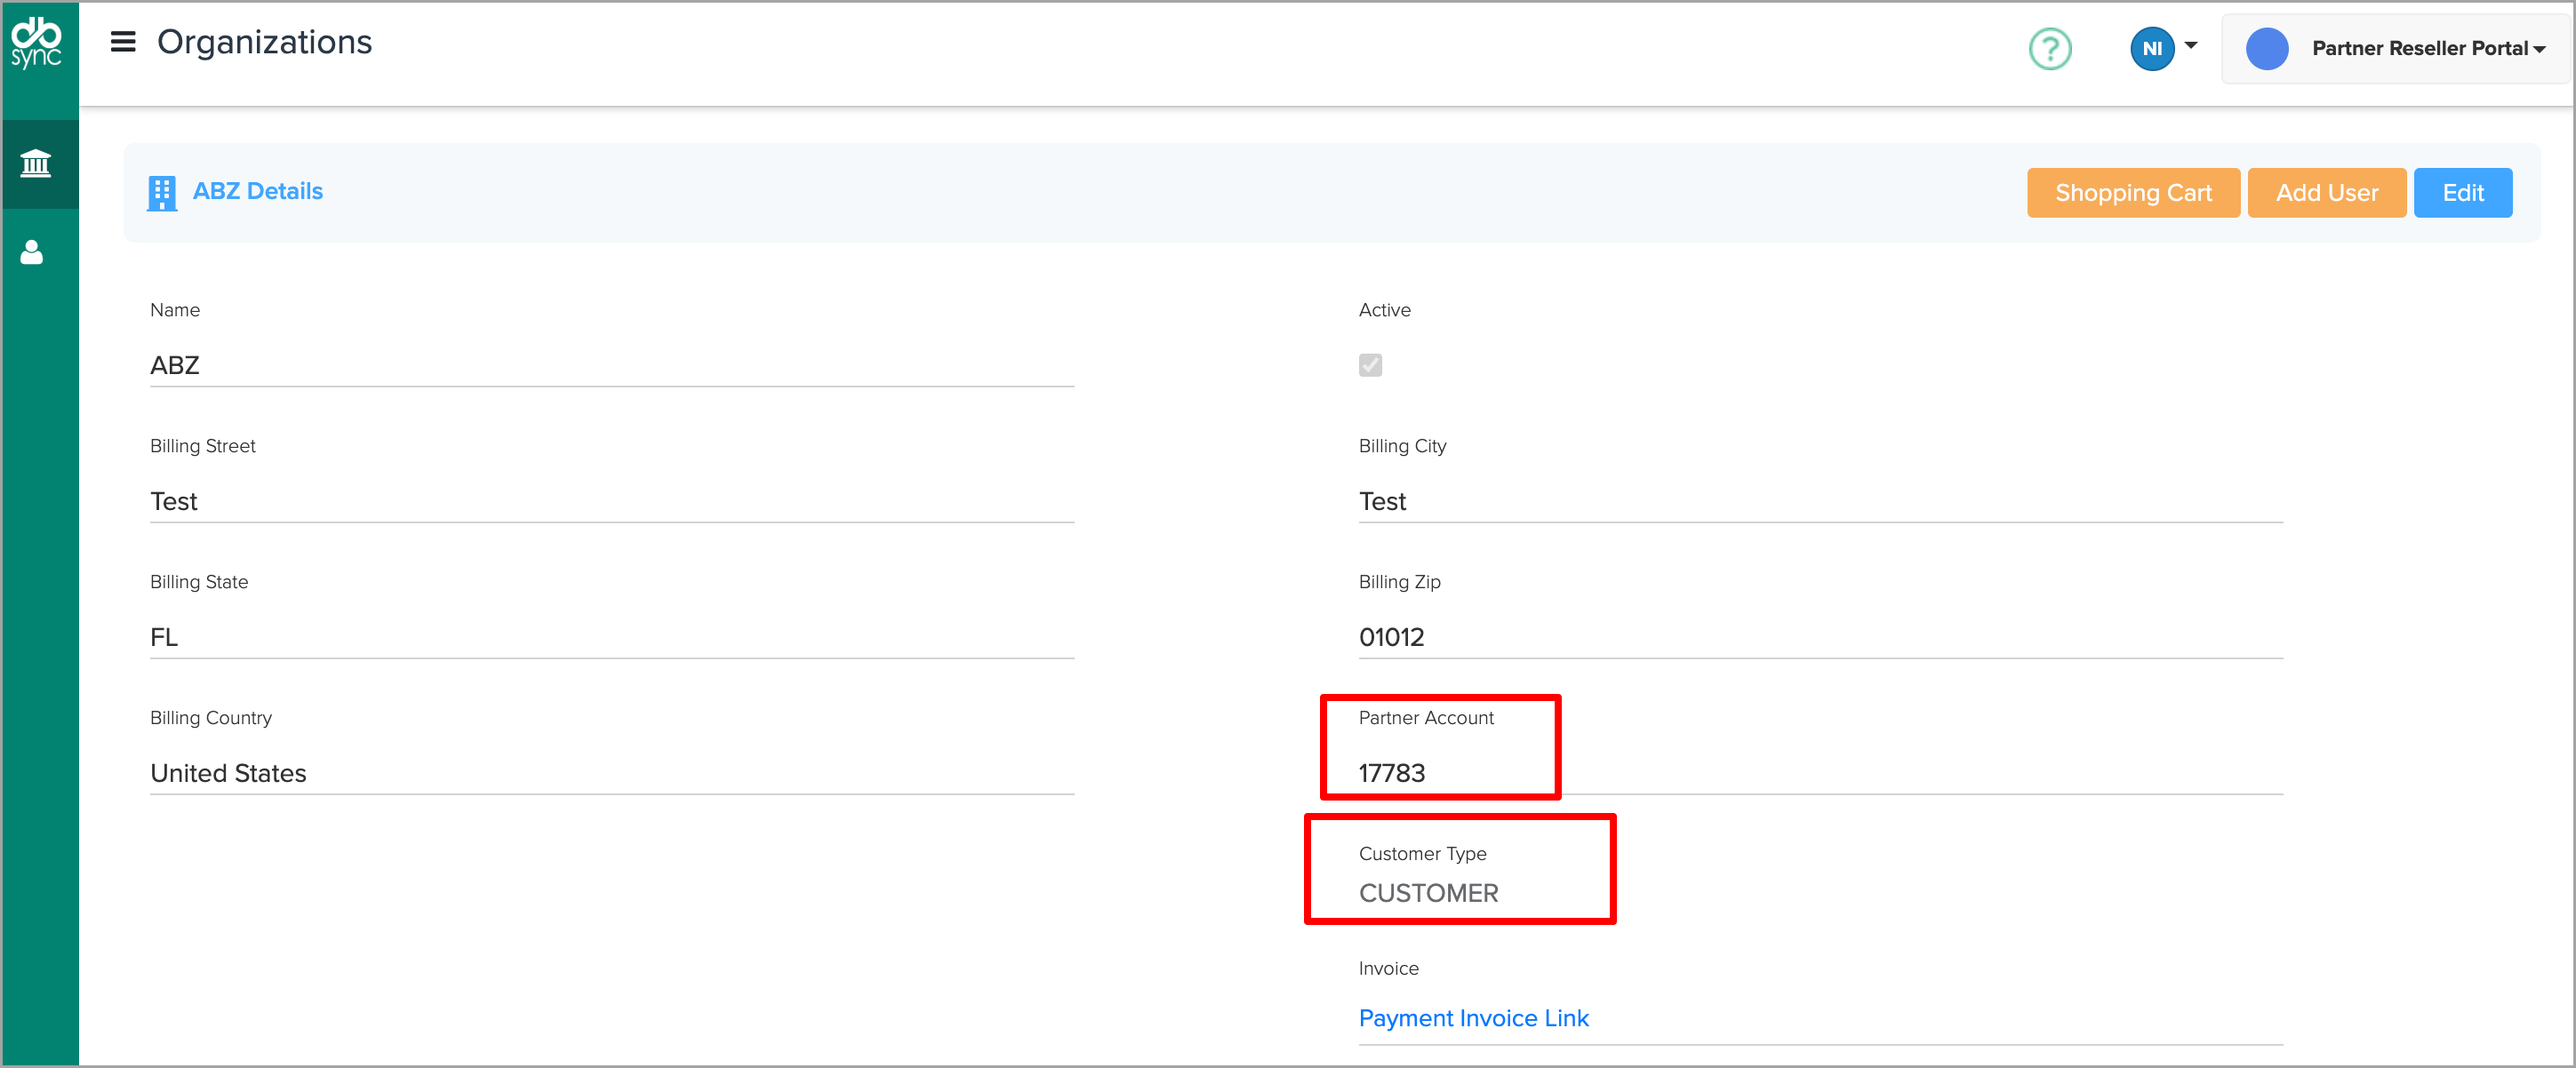
Task: Click the Add User button
Action: click(x=2326, y=193)
